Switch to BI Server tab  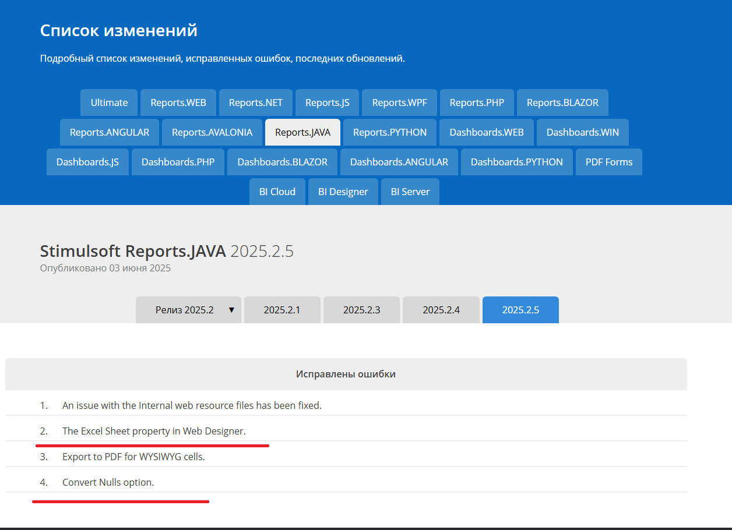410,192
